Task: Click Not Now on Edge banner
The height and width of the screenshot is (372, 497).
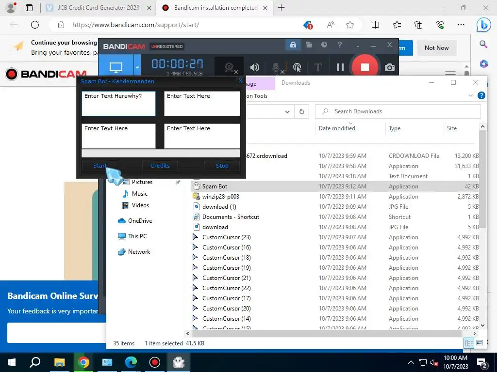Action: (x=436, y=48)
